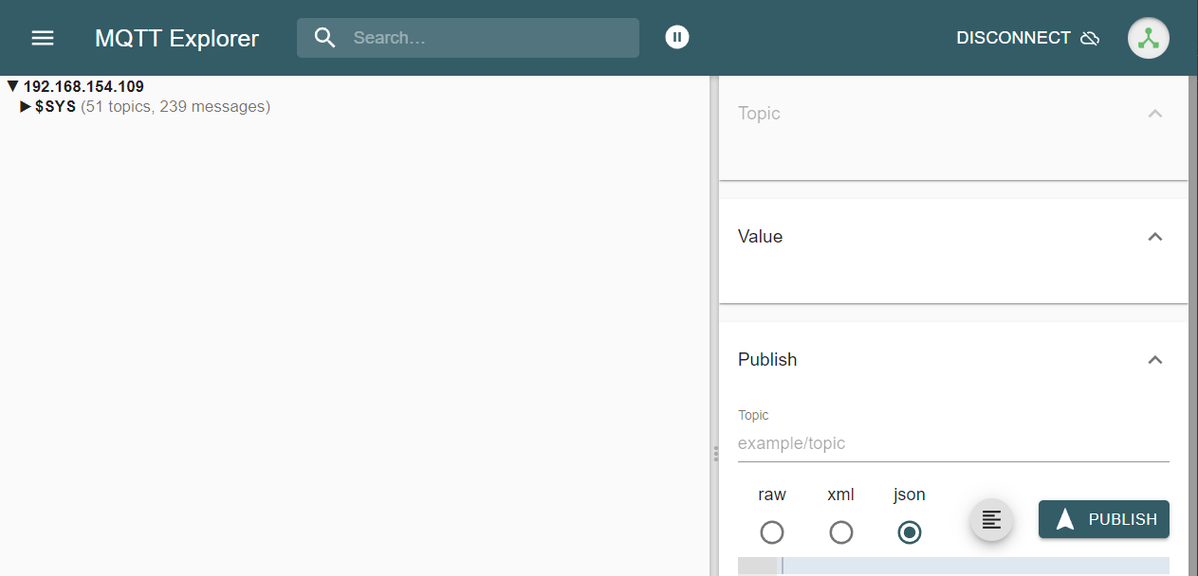This screenshot has width=1198, height=576.
Task: Select the xml format radio button
Action: [x=840, y=532]
